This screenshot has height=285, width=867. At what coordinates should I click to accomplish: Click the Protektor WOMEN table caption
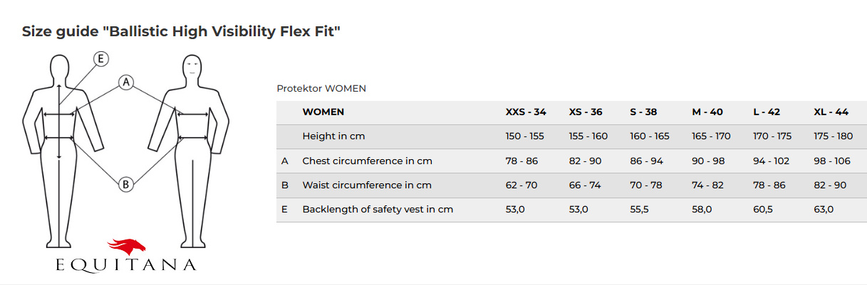pyautogui.click(x=321, y=89)
